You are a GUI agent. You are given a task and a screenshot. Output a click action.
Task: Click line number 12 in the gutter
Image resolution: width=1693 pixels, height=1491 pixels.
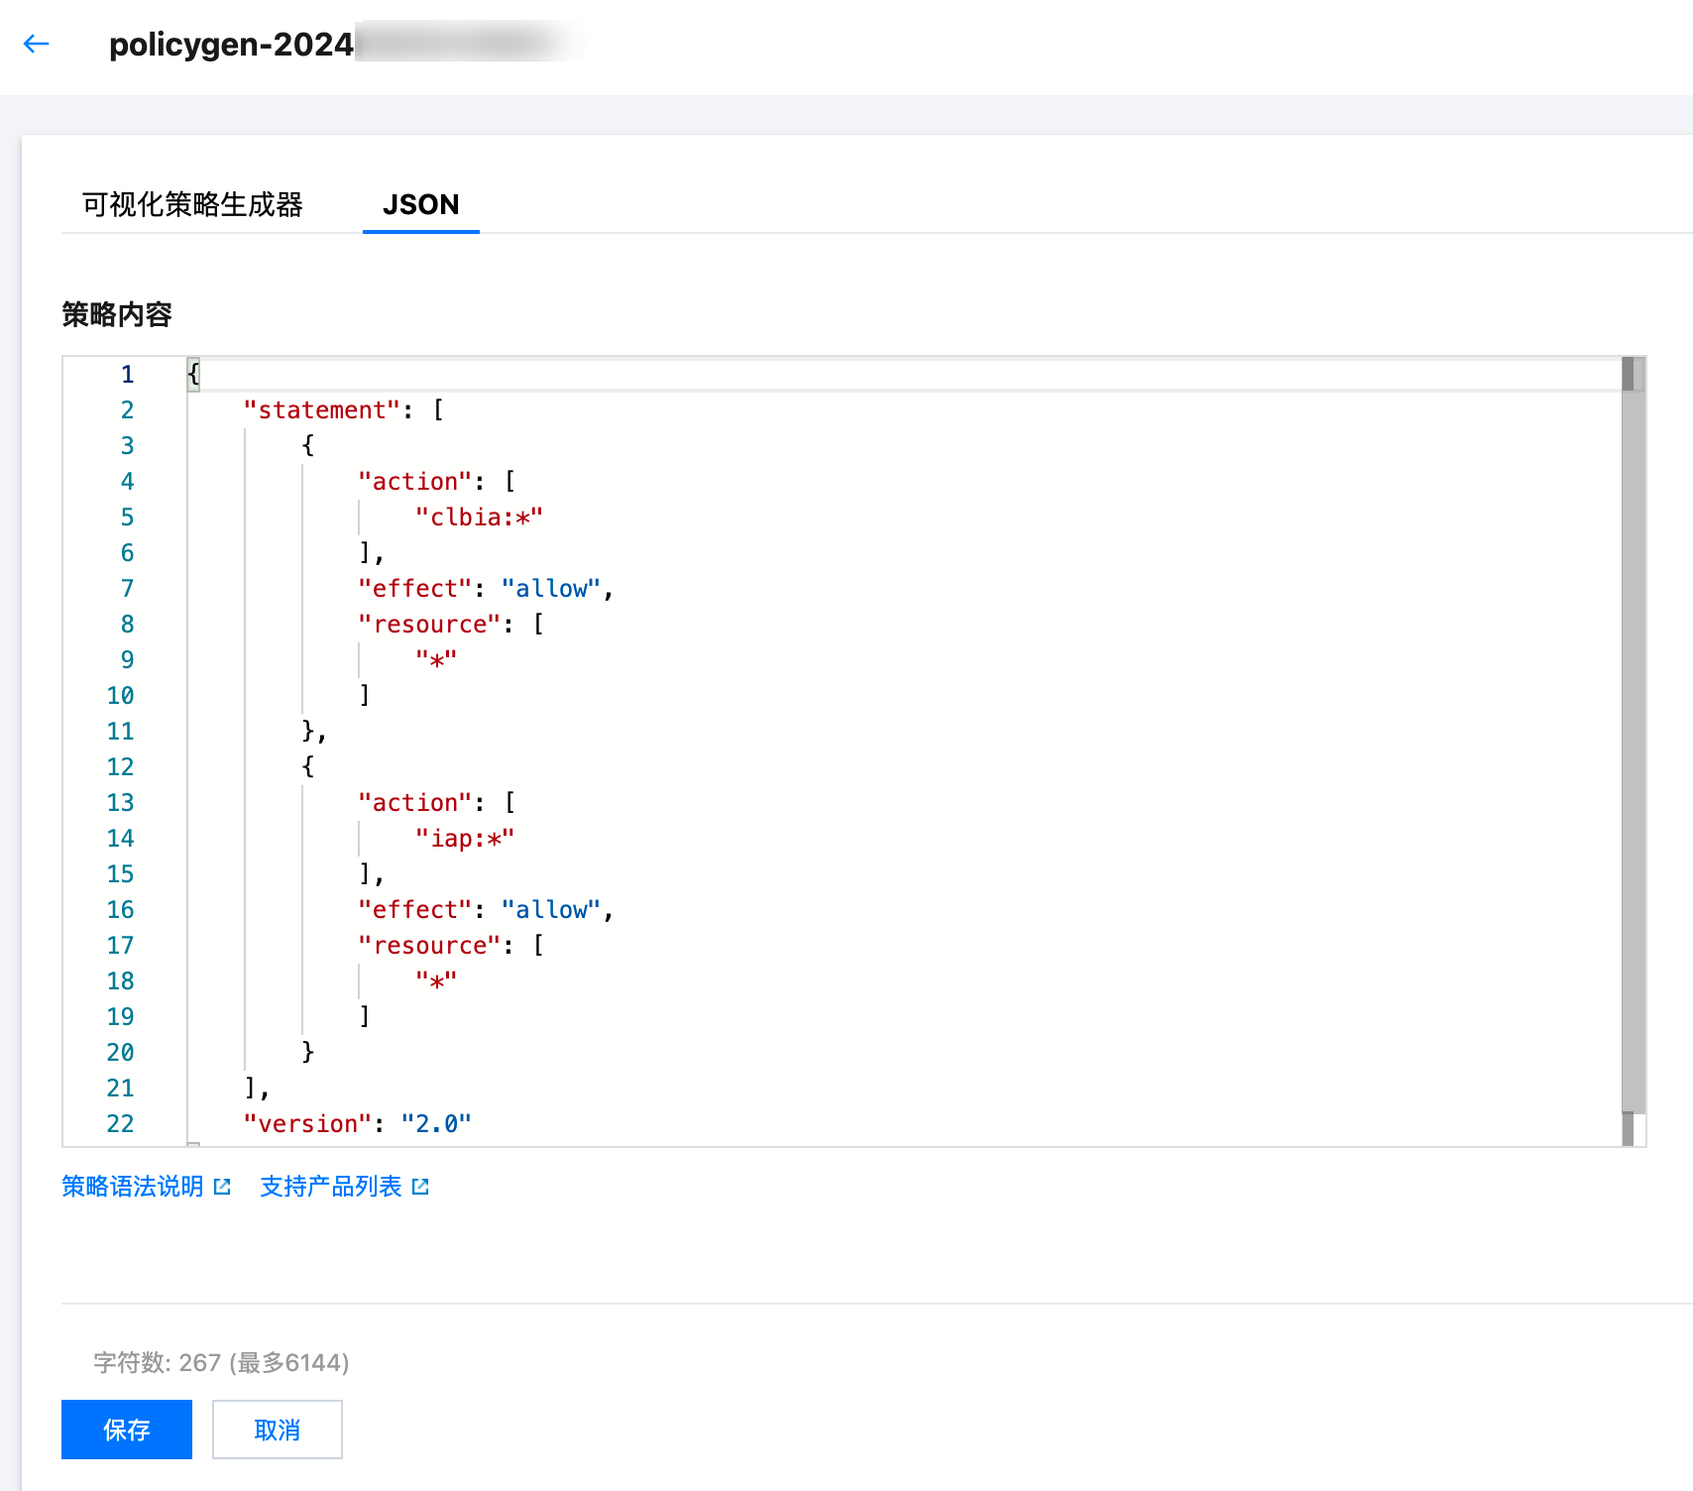pos(120,767)
